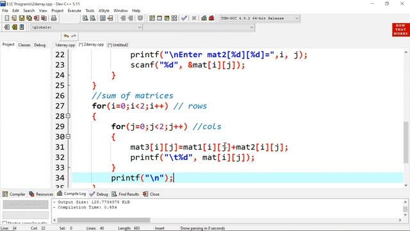Screen dimensions: 410x231
Task: Show the Classes sidebar tab
Action: pos(24,45)
